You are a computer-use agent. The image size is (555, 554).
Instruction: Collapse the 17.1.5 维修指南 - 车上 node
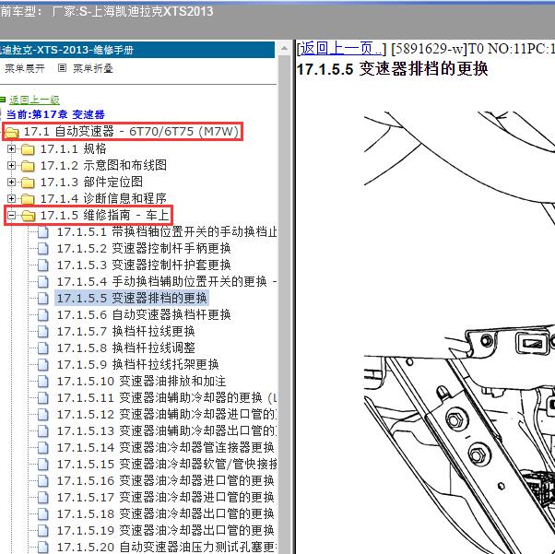click(11, 215)
